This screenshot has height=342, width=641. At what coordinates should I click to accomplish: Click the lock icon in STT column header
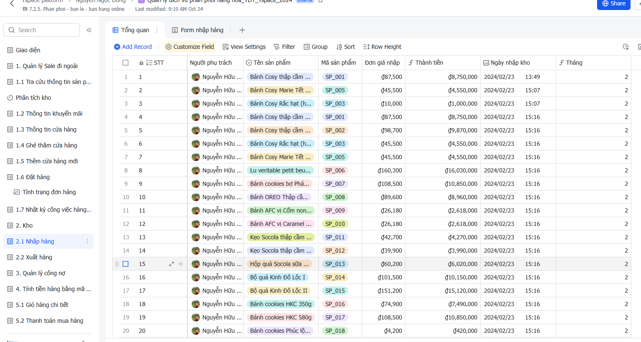(141, 63)
